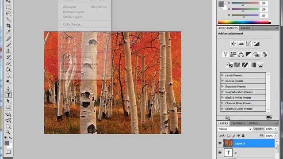Viewport: 283px width, 159px height.
Task: Add a Black & White adjustment
Action: pos(249,54)
